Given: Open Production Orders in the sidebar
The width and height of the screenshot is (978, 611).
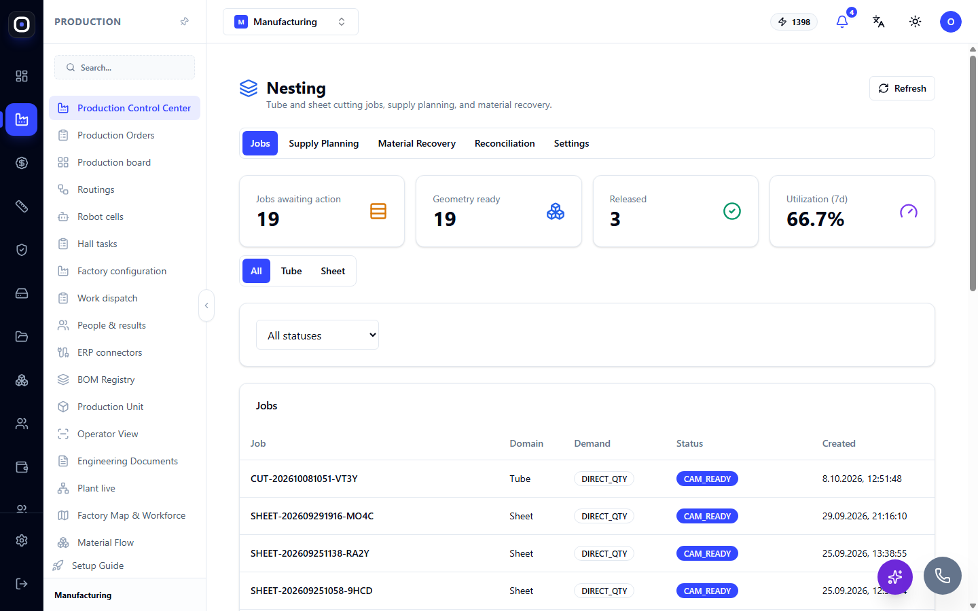Looking at the screenshot, I should coord(124,135).
